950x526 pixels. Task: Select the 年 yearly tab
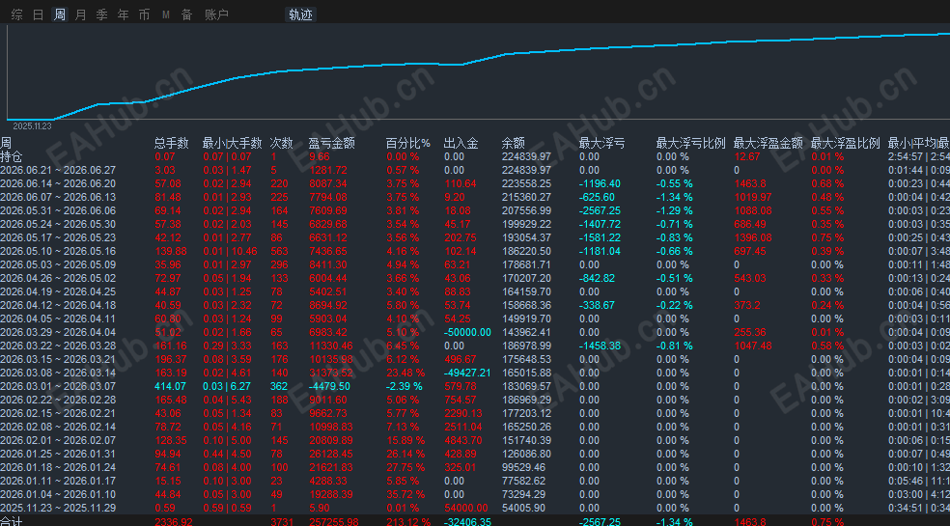[x=123, y=14]
